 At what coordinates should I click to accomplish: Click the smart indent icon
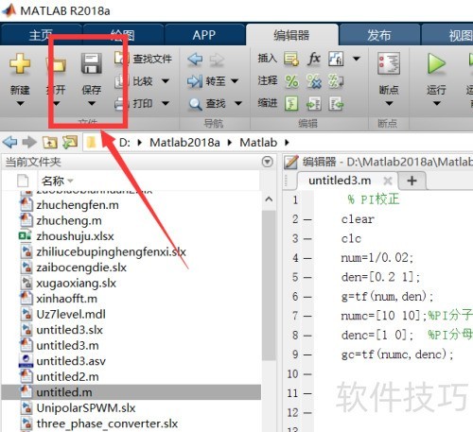[x=291, y=104]
